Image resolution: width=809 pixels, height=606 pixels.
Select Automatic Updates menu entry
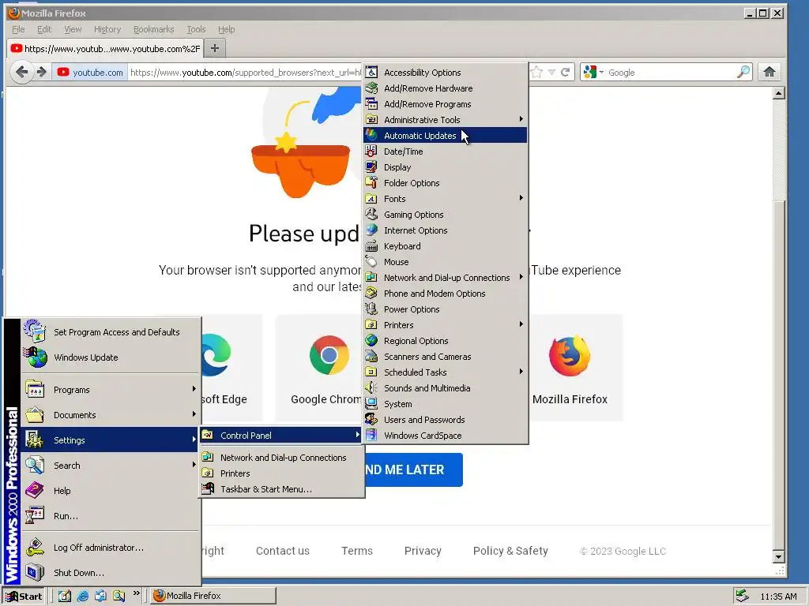(446, 136)
